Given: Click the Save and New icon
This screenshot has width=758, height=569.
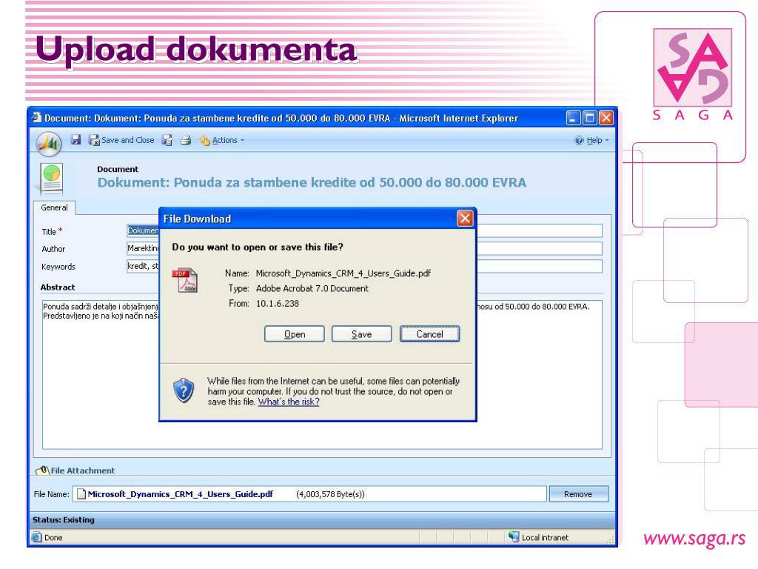Looking at the screenshot, I should [167, 140].
